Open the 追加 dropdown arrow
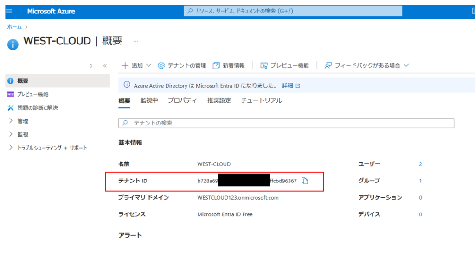This screenshot has width=475, height=257. tap(148, 65)
